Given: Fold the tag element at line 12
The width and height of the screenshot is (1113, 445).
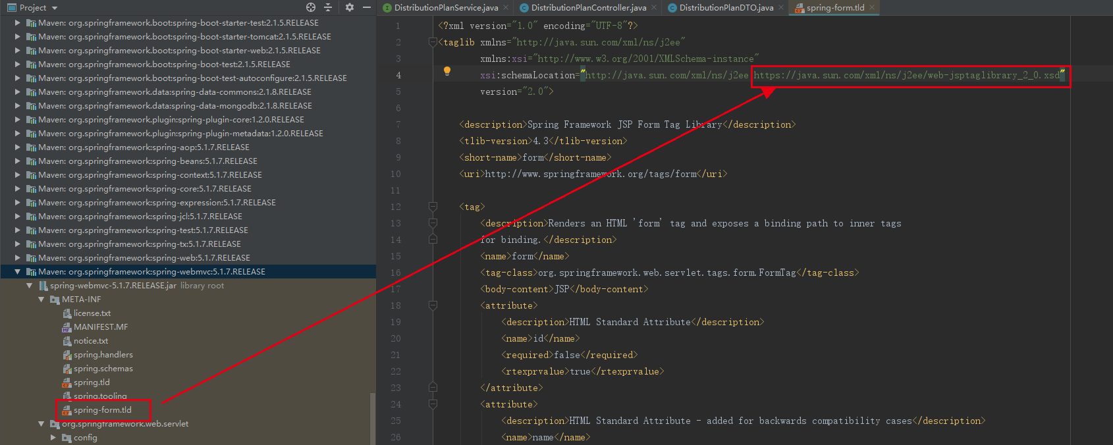Looking at the screenshot, I should pyautogui.click(x=433, y=207).
